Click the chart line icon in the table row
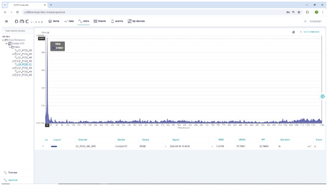Viewport: 328px width, 187px height. tap(309, 147)
